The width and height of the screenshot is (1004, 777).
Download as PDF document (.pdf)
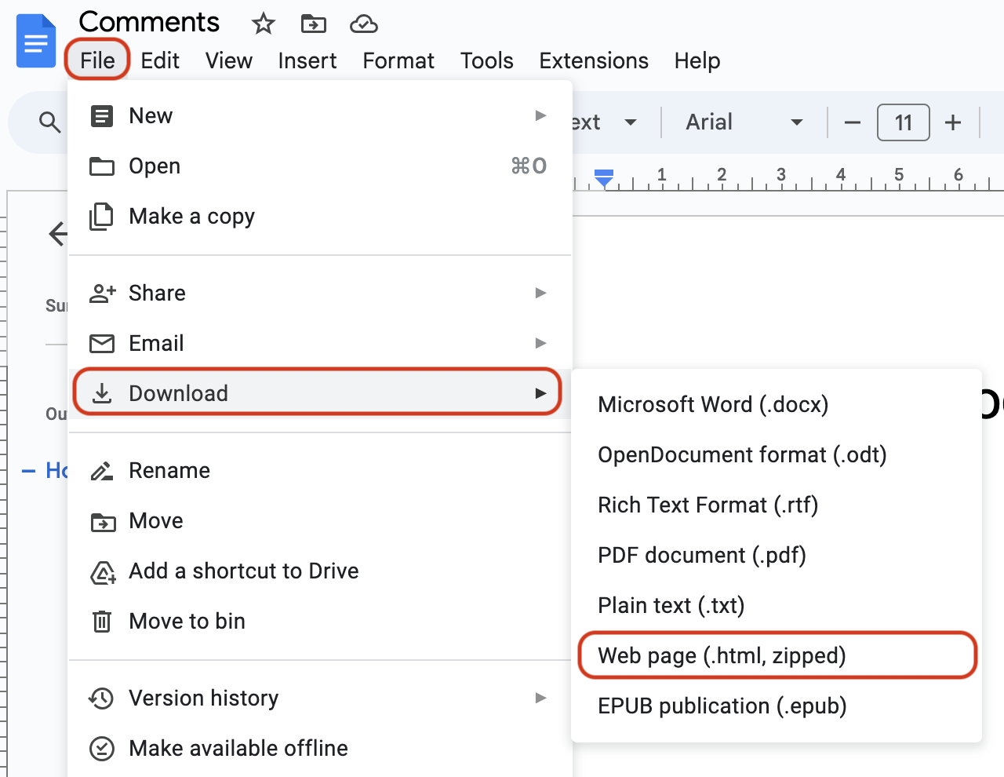pyautogui.click(x=777, y=556)
